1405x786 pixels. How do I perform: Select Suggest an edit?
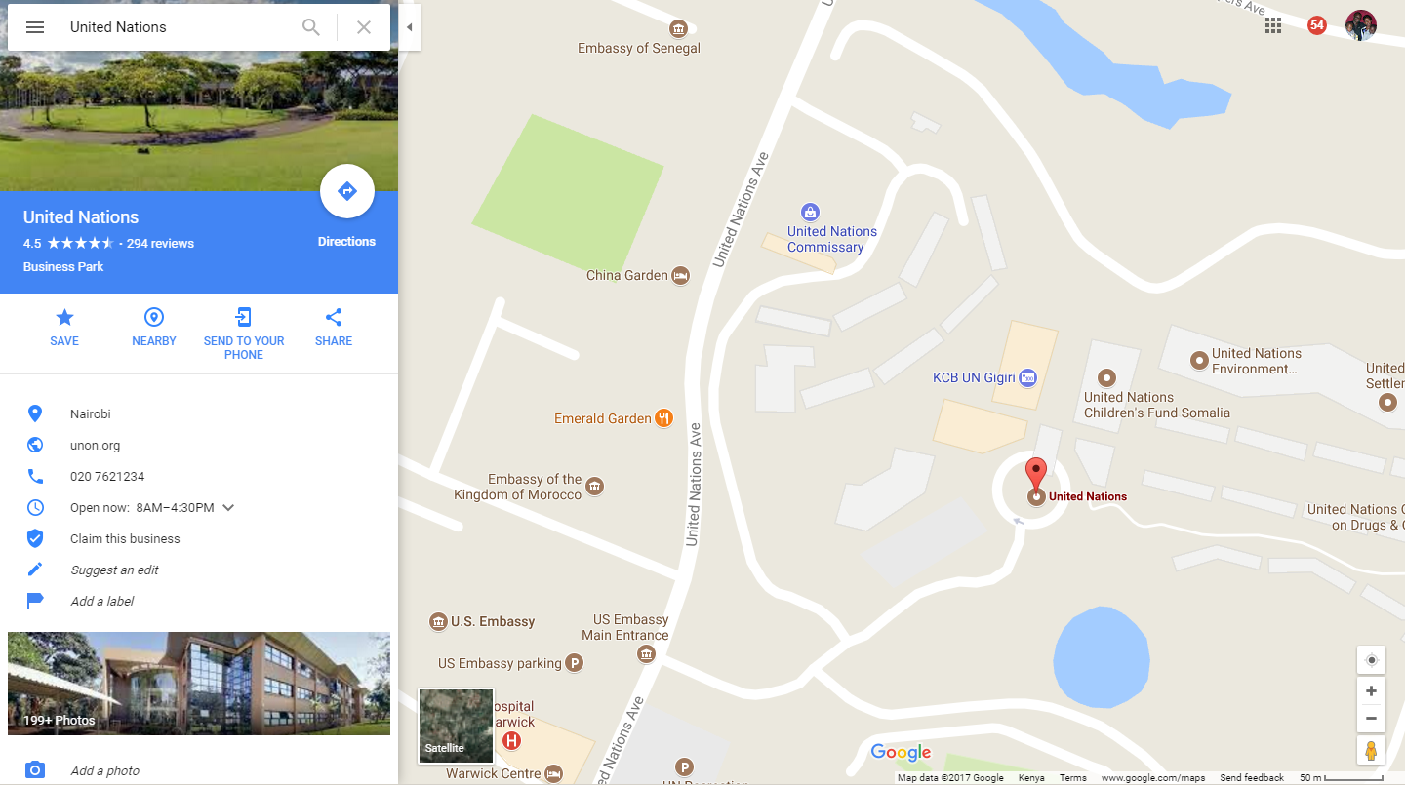pyautogui.click(x=114, y=570)
